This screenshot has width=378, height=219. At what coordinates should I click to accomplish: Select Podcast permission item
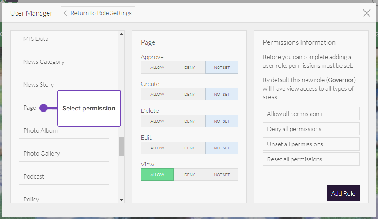coord(64,177)
